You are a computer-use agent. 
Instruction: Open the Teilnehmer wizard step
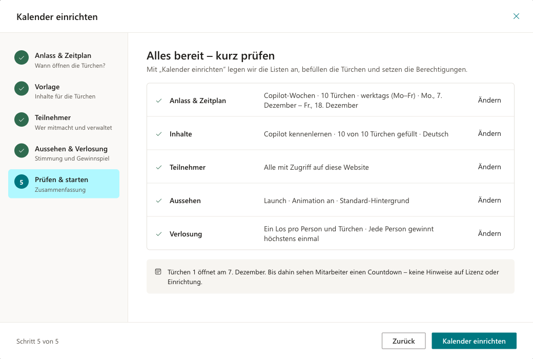pos(64,122)
